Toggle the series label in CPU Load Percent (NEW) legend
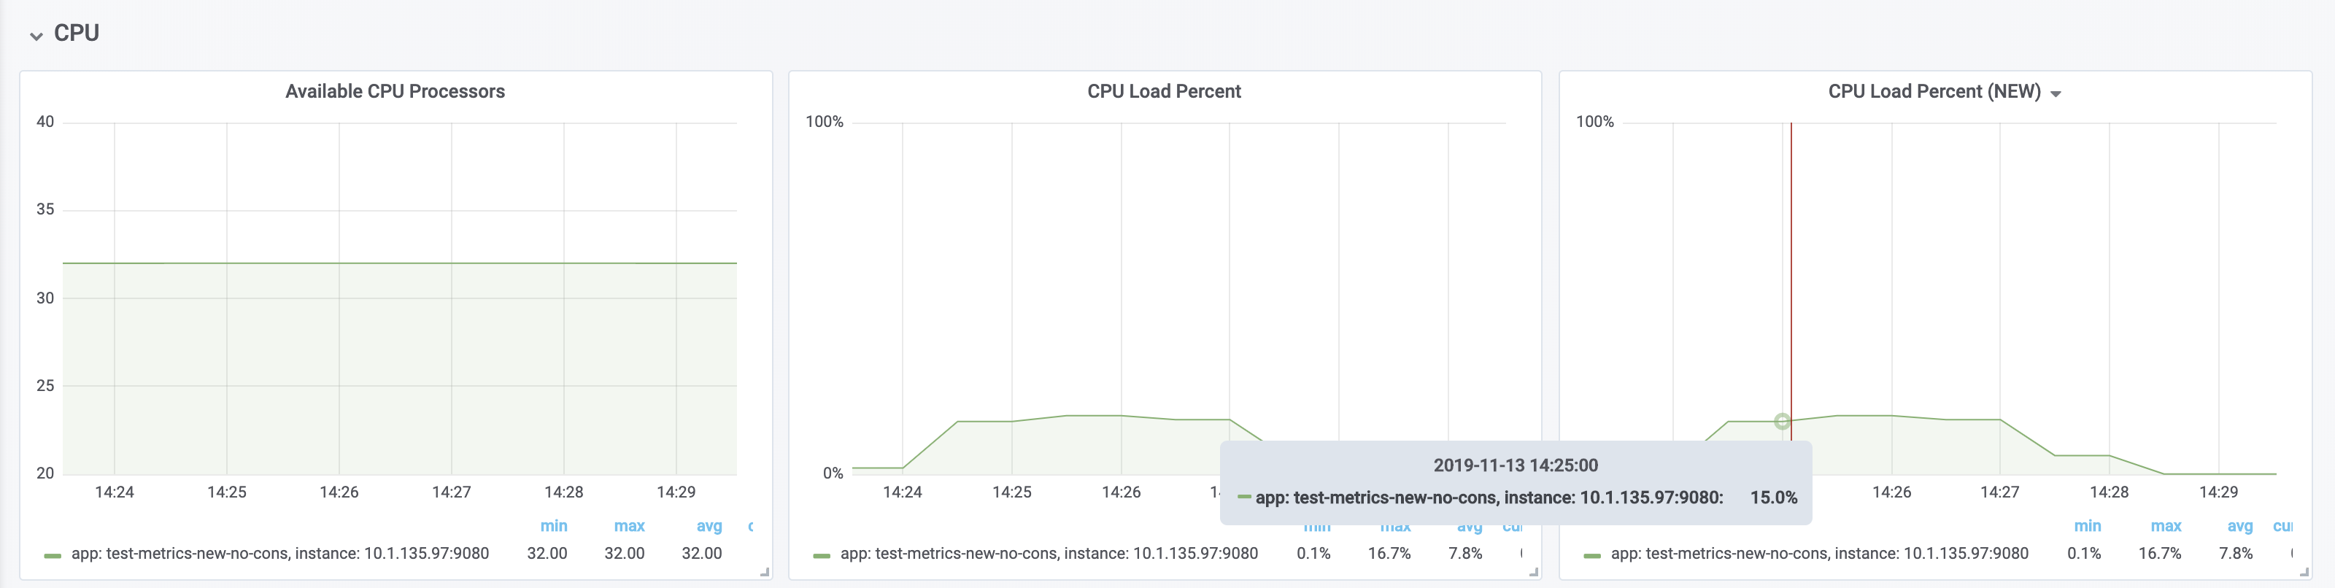The width and height of the screenshot is (2335, 588). pyautogui.click(x=1818, y=554)
